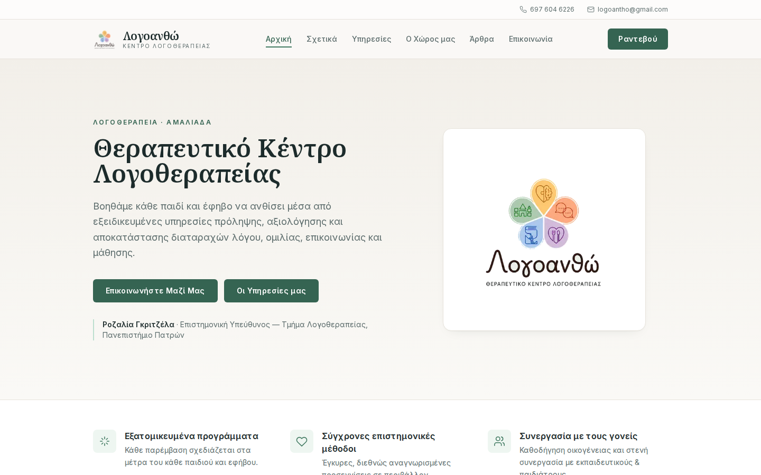Select Επικοινωνία in the navigation
The image size is (761, 475).
click(x=531, y=39)
